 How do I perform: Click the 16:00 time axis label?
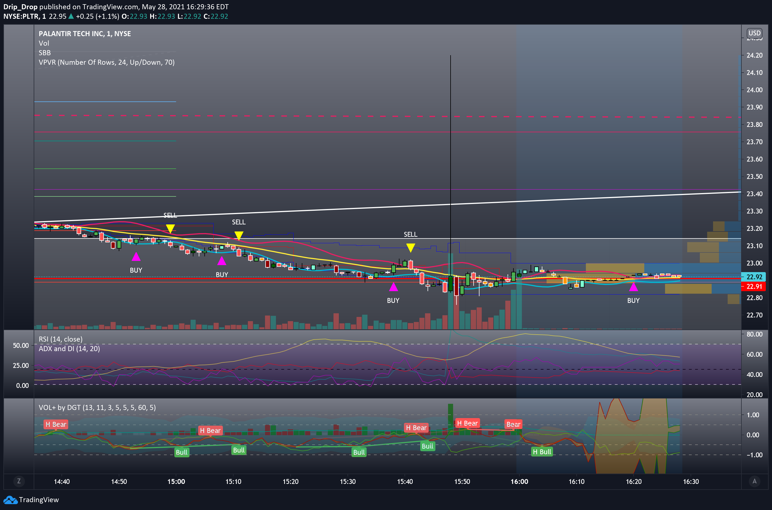519,482
